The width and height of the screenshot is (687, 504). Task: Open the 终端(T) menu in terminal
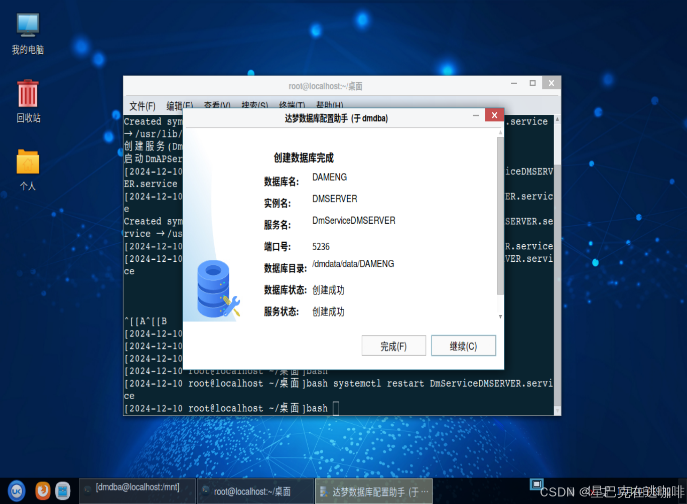[292, 106]
